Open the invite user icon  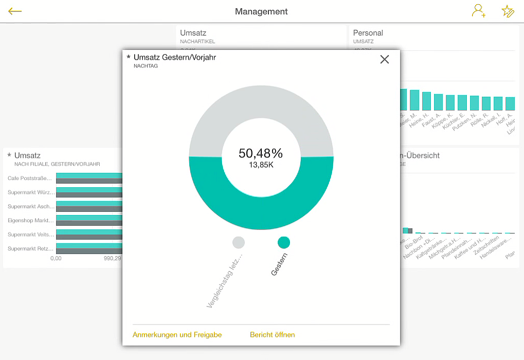tap(478, 11)
